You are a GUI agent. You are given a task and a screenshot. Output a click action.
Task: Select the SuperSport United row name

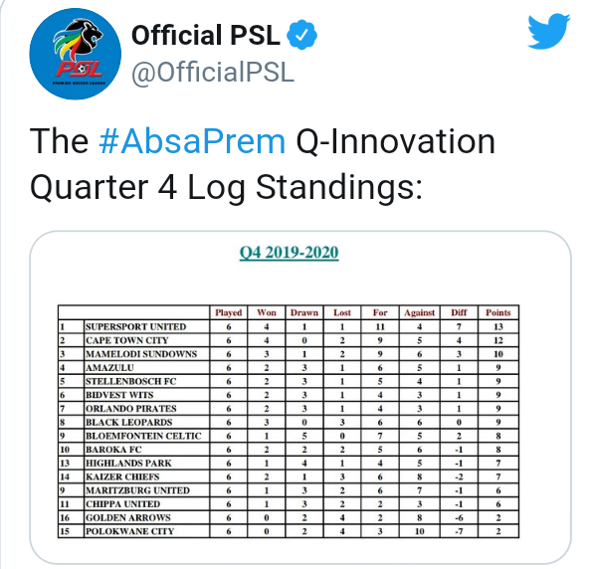tap(135, 326)
